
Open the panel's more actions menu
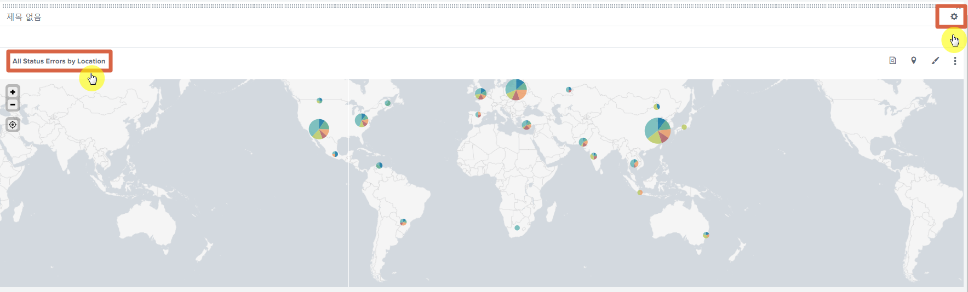click(955, 61)
